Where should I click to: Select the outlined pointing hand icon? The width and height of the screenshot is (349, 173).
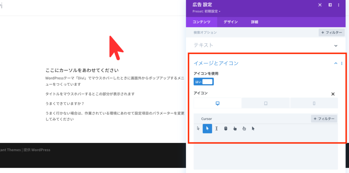click(x=244, y=128)
